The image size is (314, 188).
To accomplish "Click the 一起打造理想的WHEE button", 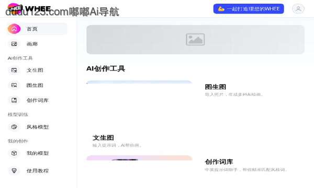I will [249, 9].
